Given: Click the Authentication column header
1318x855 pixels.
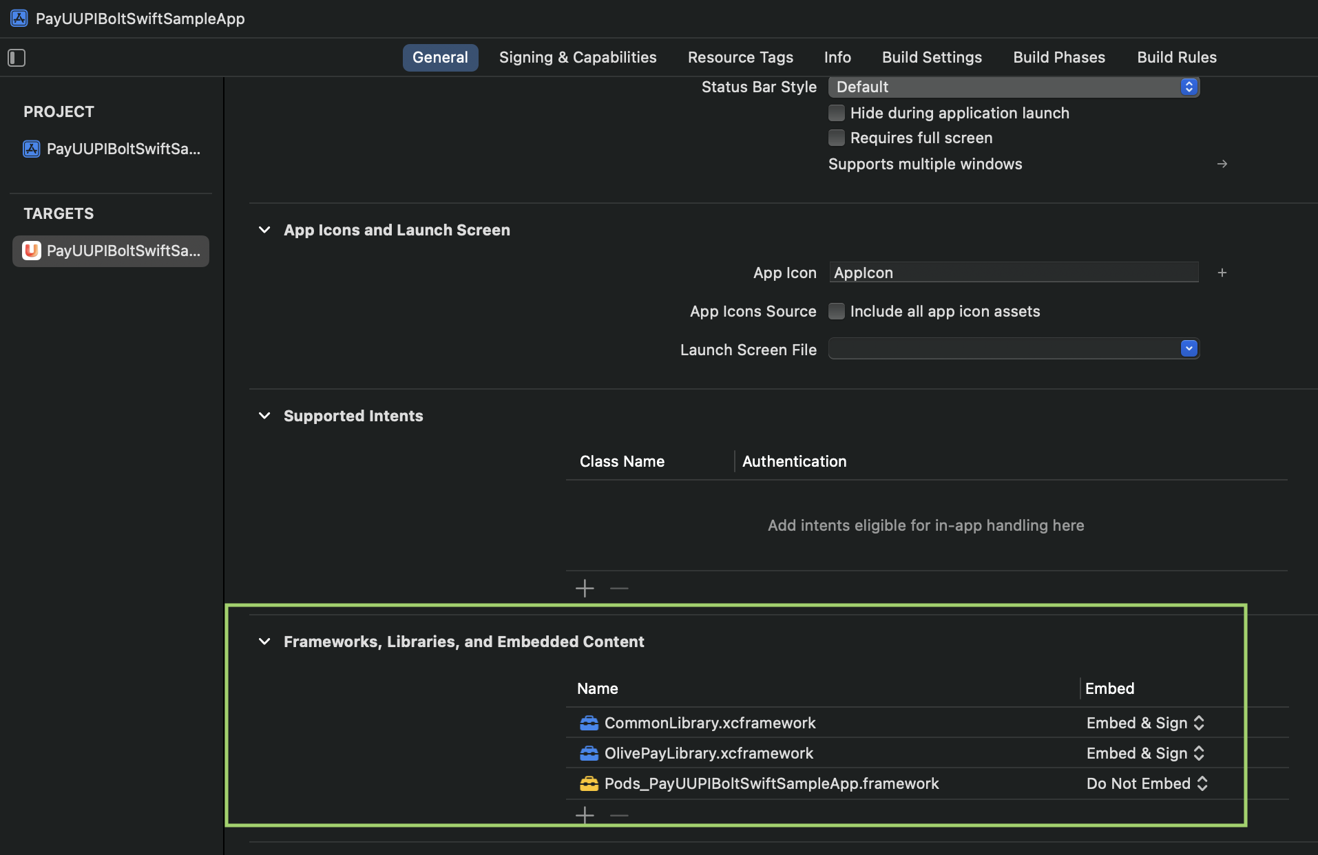Looking at the screenshot, I should pos(794,461).
